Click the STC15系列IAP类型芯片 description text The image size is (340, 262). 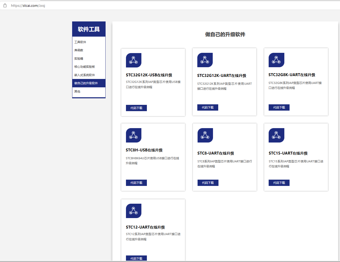click(296, 164)
